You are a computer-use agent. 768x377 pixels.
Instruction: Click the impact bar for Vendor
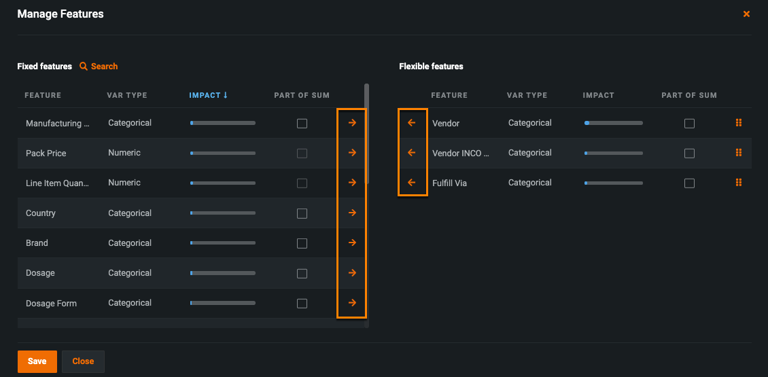click(613, 123)
